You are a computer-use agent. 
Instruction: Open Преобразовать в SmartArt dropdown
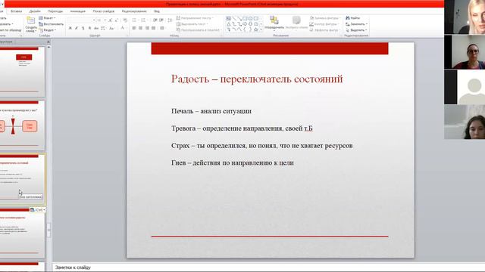199,30
